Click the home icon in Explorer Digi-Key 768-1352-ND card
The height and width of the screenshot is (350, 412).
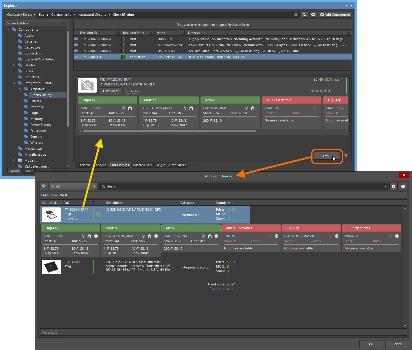pos(130,108)
